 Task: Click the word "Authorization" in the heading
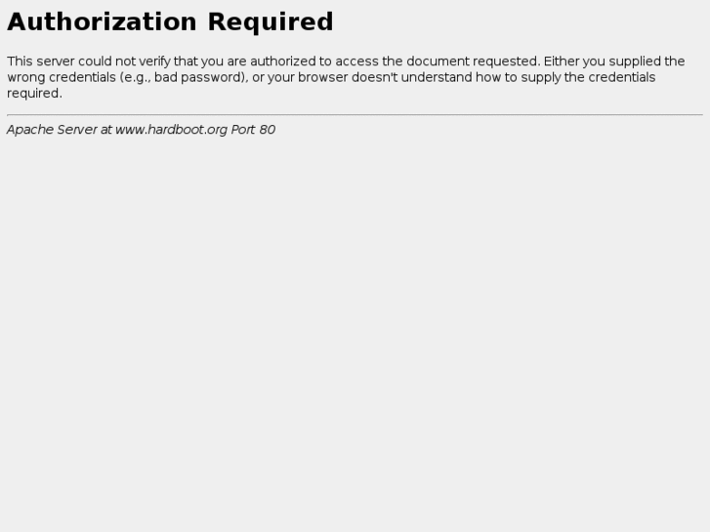[x=102, y=21]
